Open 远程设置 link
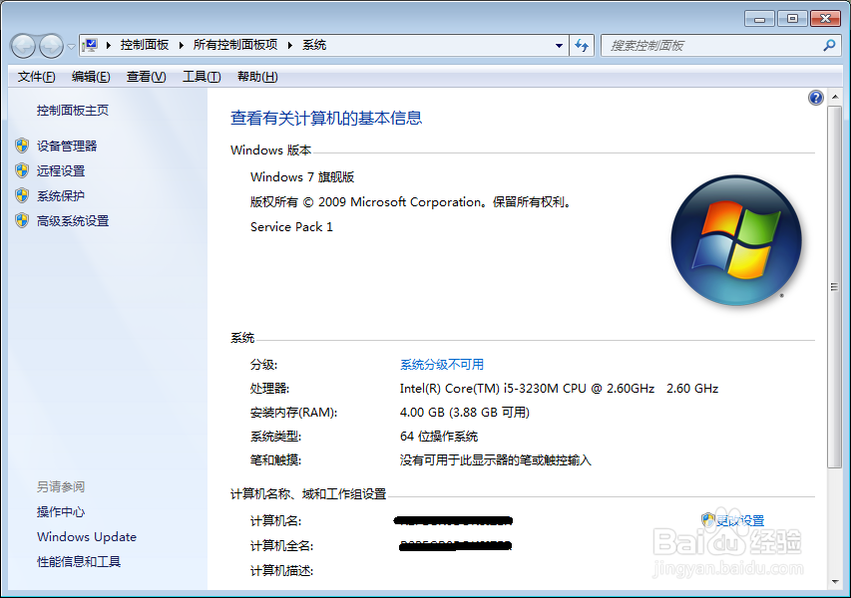 (x=61, y=170)
